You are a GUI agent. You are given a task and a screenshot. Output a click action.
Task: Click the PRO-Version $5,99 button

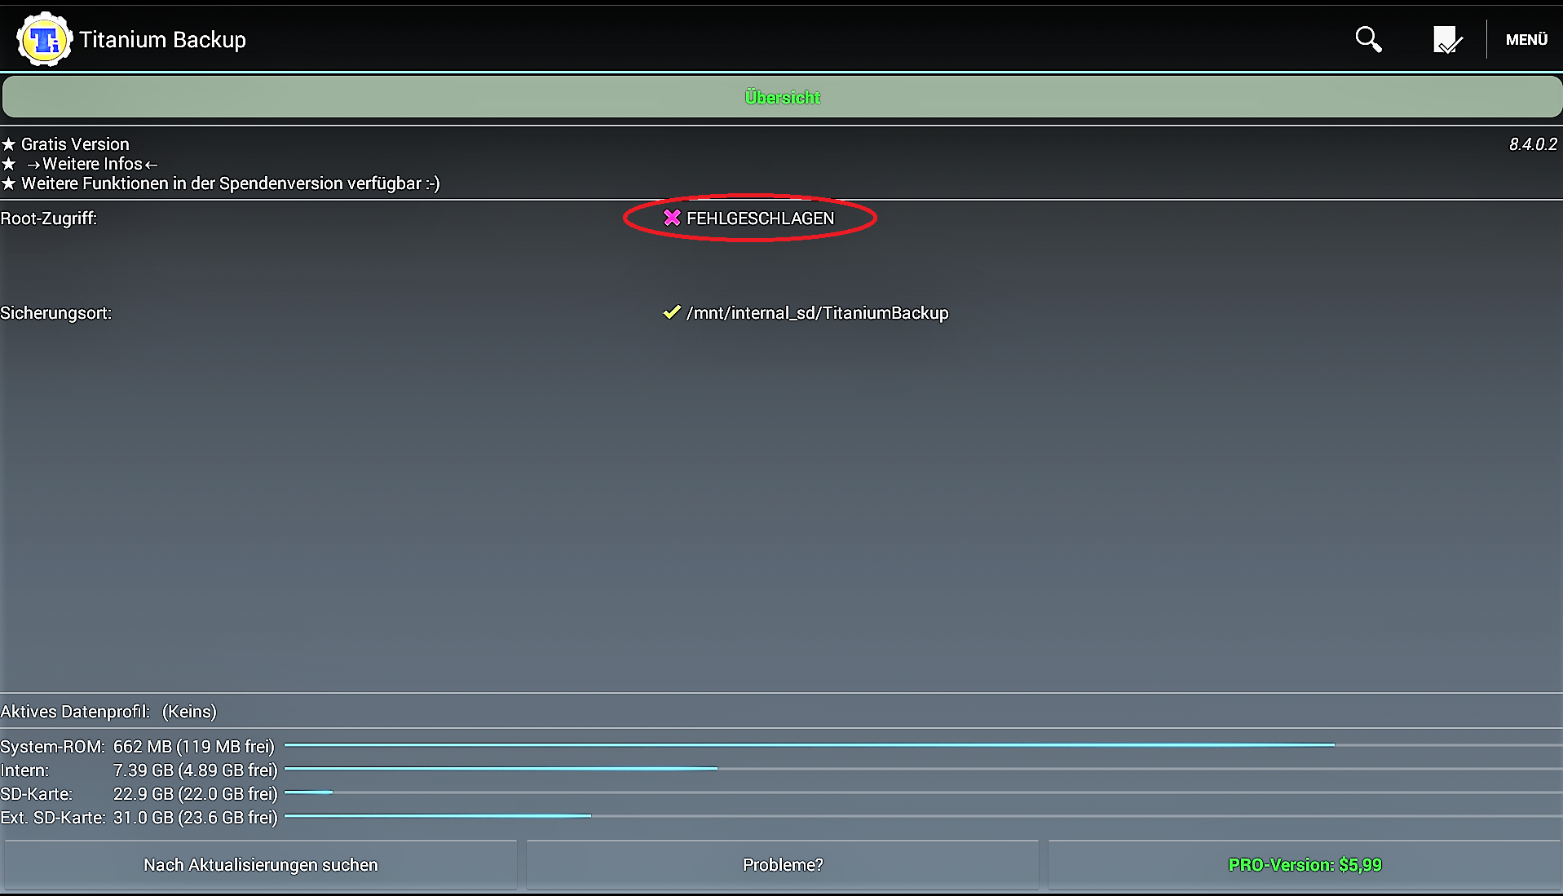[1305, 865]
